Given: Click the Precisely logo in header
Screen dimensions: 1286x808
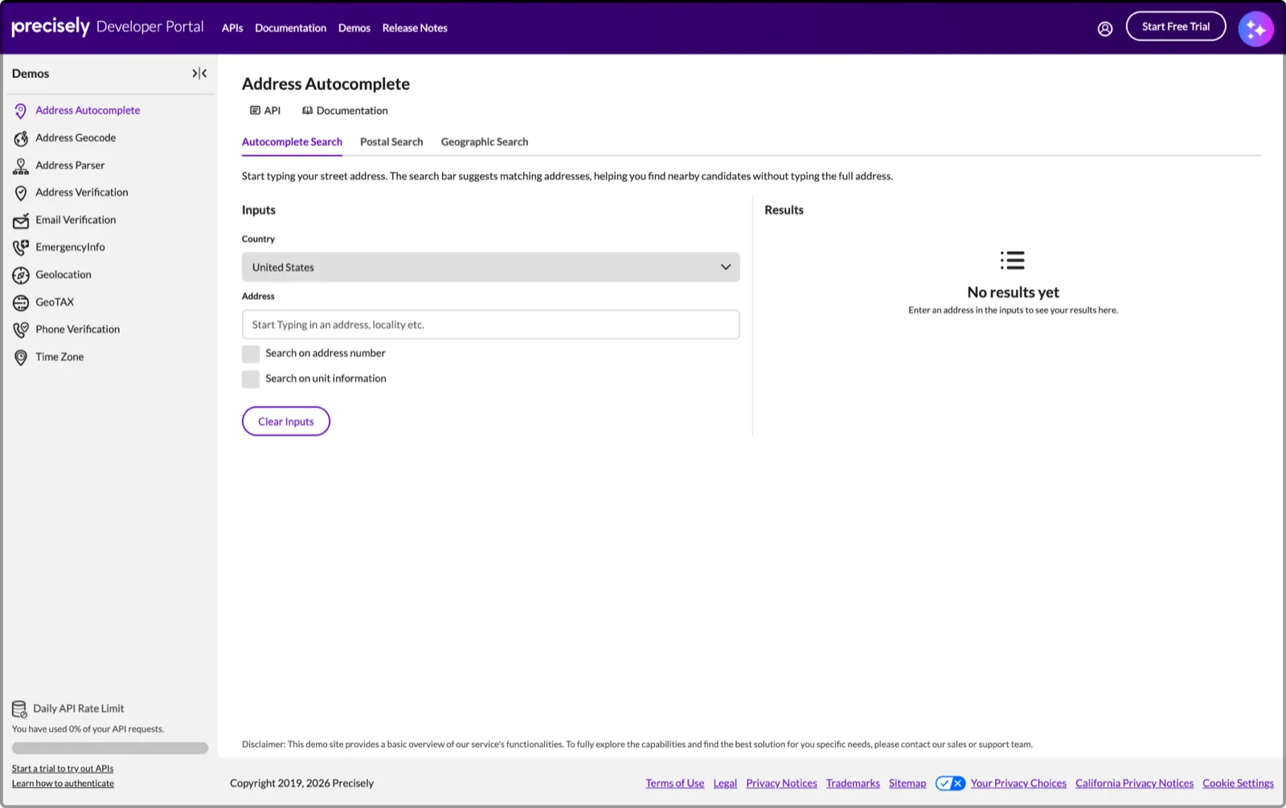Looking at the screenshot, I should point(51,27).
